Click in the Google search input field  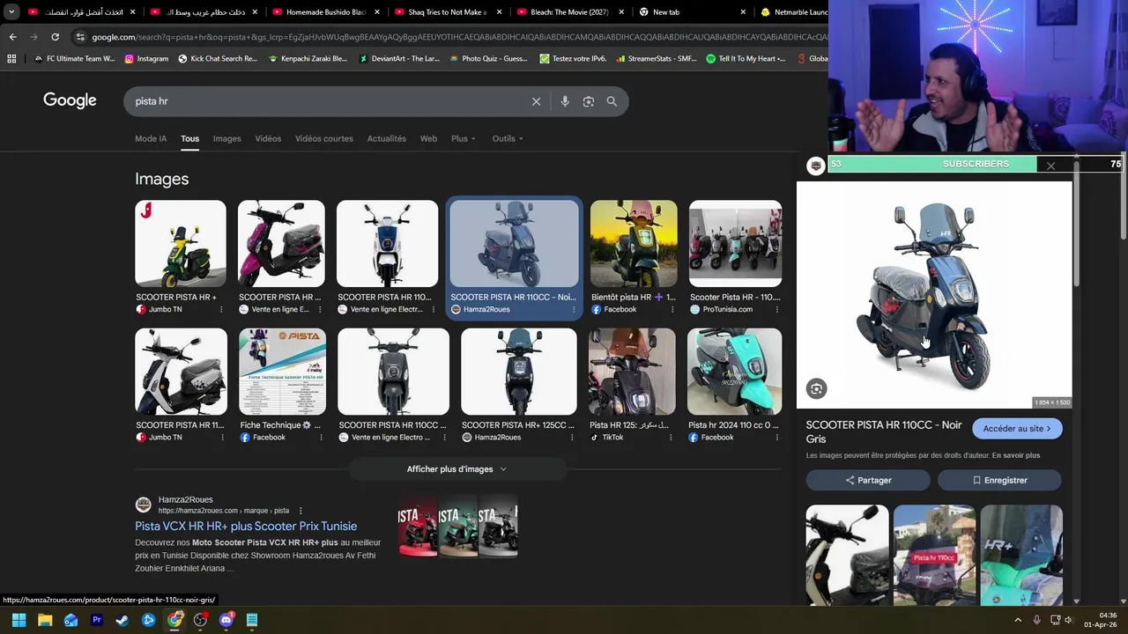pyautogui.click(x=326, y=101)
